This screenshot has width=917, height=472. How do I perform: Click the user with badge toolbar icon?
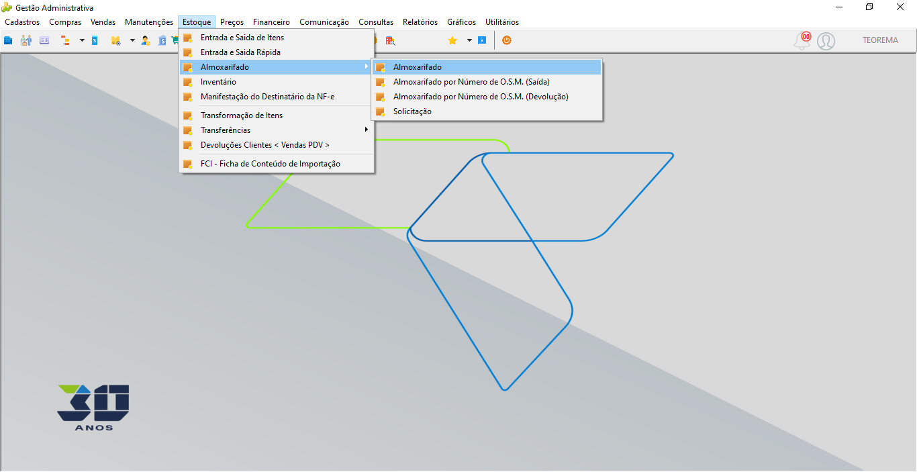146,40
